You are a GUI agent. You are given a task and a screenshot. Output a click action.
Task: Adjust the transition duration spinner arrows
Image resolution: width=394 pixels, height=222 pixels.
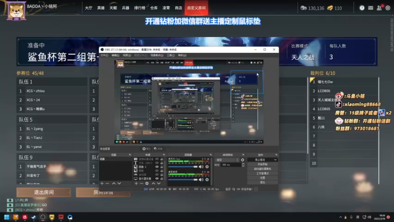click(x=243, y=164)
